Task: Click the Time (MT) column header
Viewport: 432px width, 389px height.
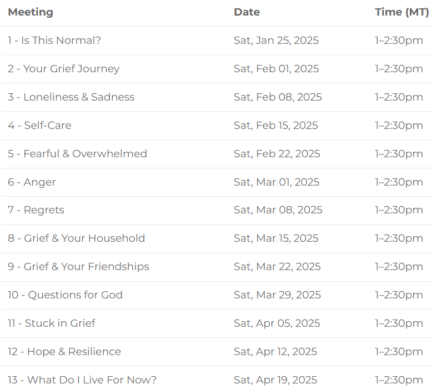Action: [401, 12]
